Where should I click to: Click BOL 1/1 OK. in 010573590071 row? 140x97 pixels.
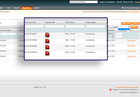(x=70, y=34)
